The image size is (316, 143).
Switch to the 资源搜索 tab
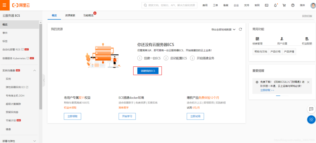70,15
